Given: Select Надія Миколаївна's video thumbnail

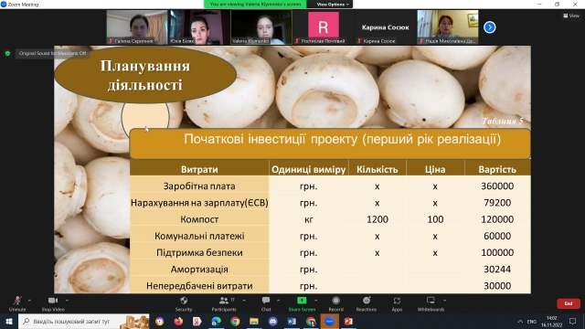Looking at the screenshot, I should point(448,27).
